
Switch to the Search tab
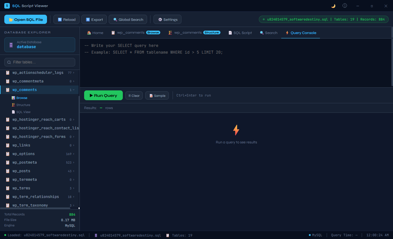point(268,33)
